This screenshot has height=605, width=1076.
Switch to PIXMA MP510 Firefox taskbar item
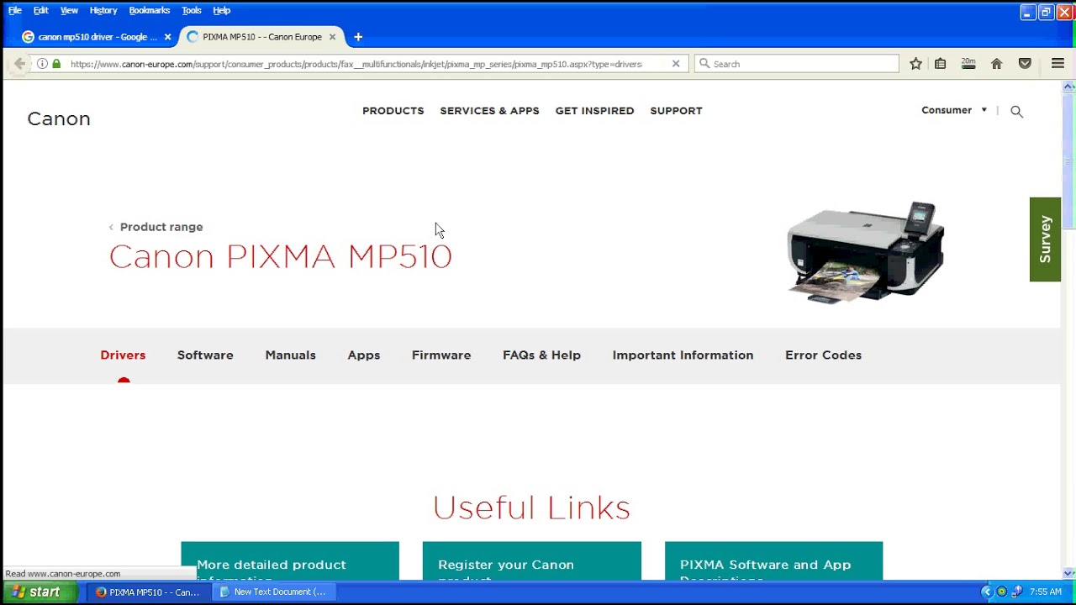point(148,592)
